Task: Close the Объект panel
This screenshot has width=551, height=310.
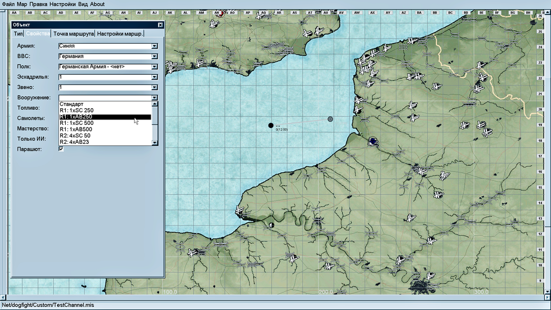Action: click(x=160, y=25)
